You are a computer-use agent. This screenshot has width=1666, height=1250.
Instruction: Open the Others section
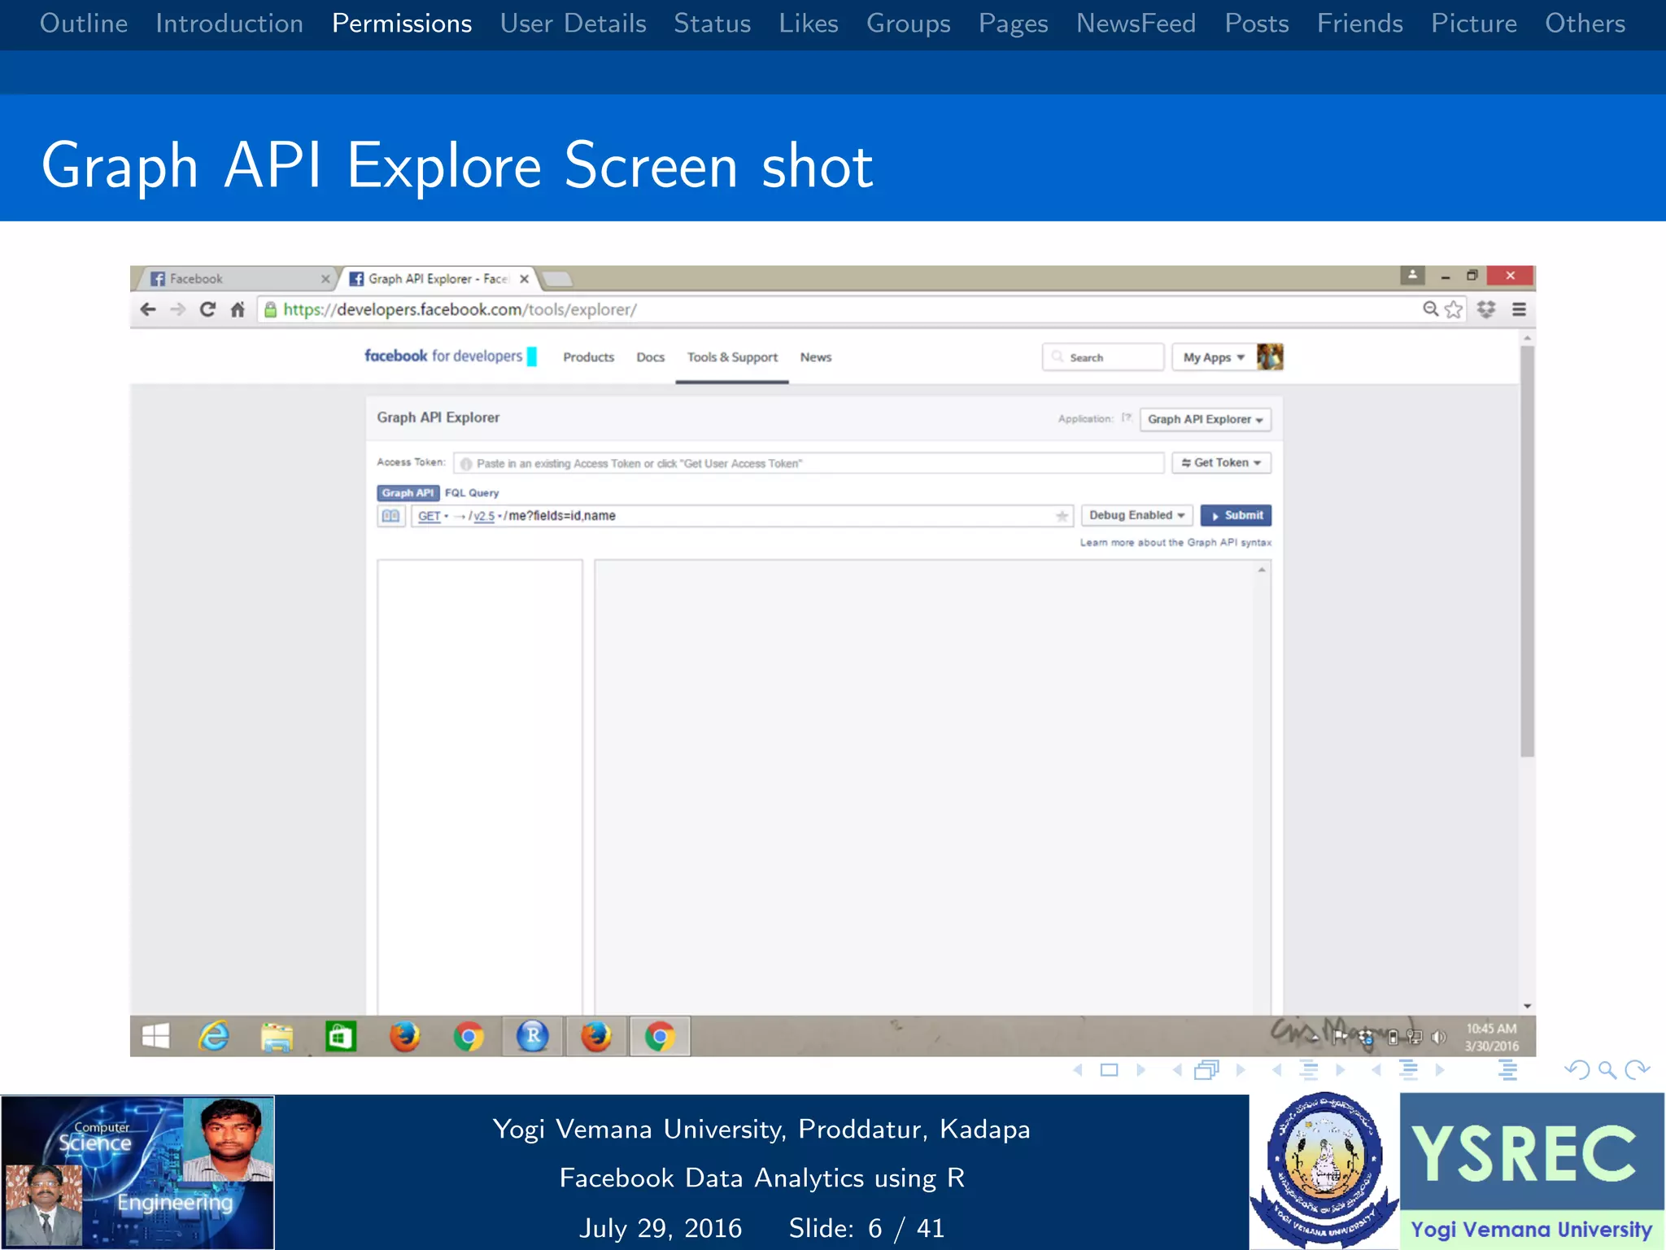[1585, 24]
